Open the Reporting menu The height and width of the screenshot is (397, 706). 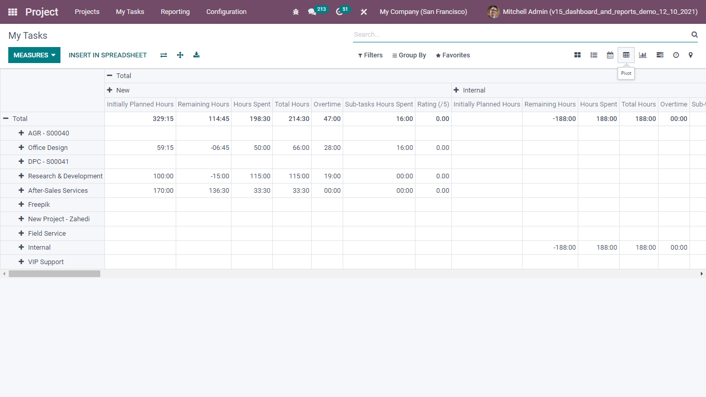click(175, 12)
